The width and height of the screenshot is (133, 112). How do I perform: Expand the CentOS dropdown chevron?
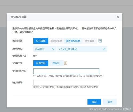pos(53,49)
